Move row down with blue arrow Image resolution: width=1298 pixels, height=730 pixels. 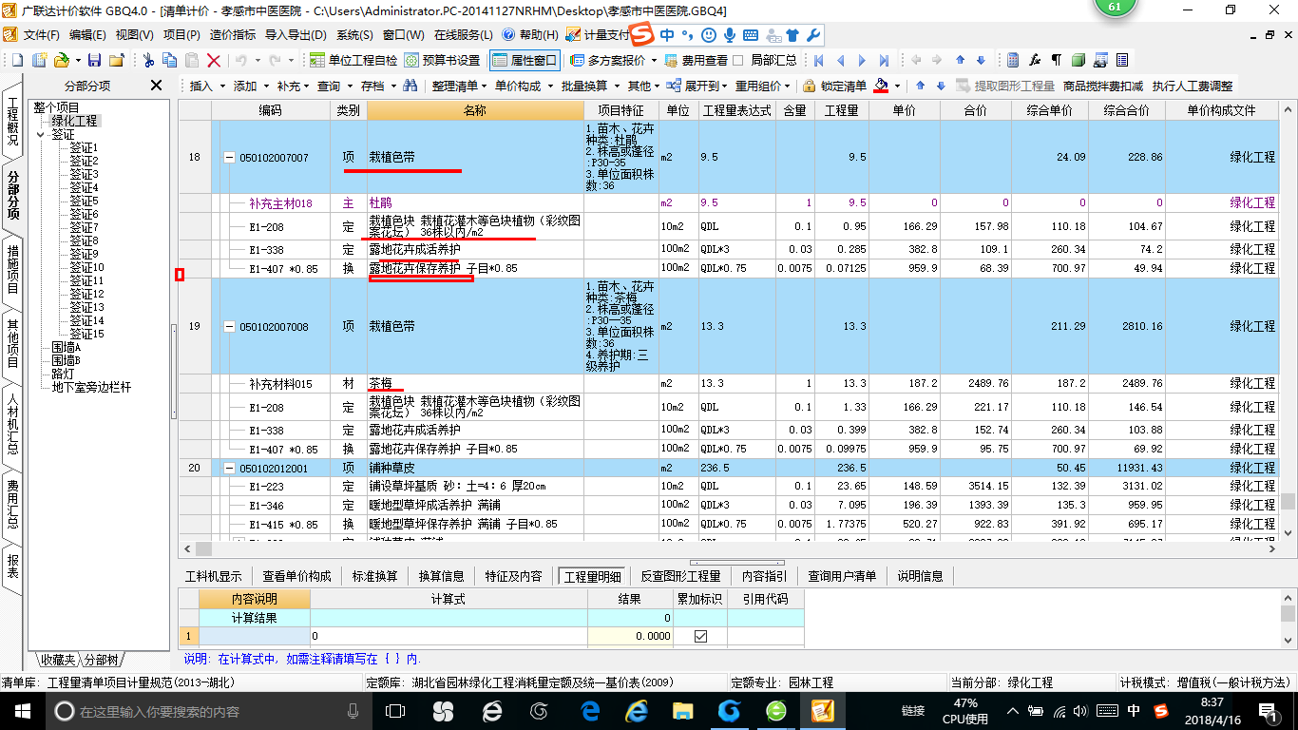[941, 86]
